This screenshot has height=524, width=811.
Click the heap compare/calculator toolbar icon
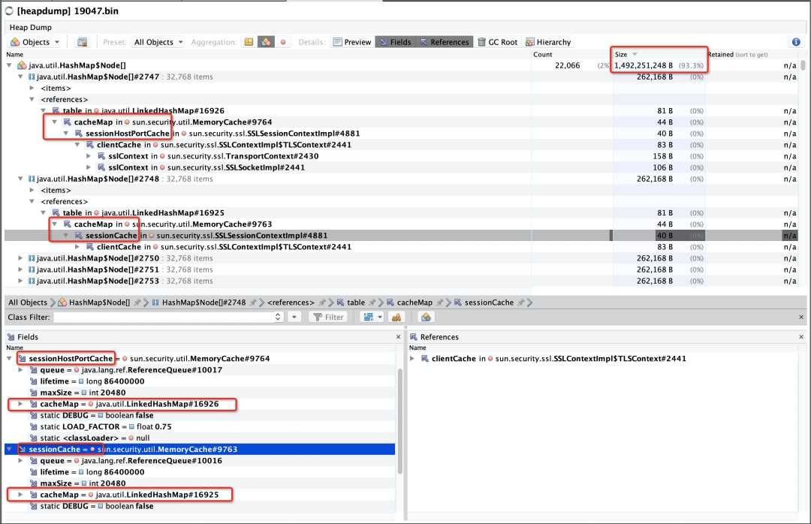tap(82, 42)
